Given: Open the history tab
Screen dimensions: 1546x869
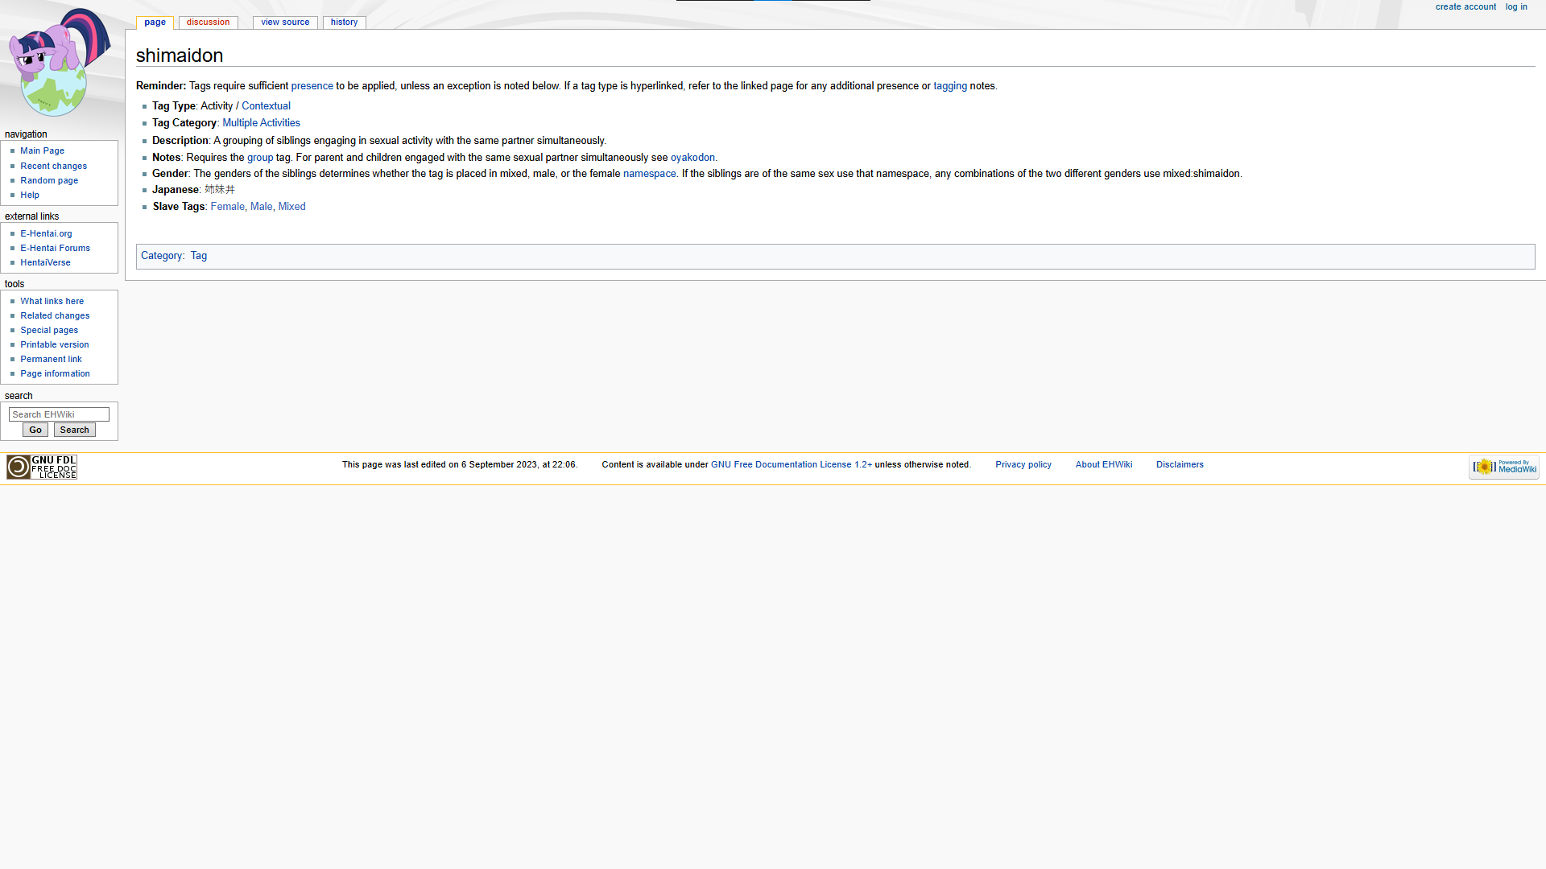Looking at the screenshot, I should pos(344,23).
